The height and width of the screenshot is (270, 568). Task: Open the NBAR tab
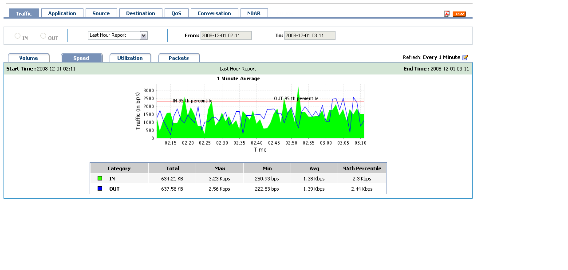254,13
